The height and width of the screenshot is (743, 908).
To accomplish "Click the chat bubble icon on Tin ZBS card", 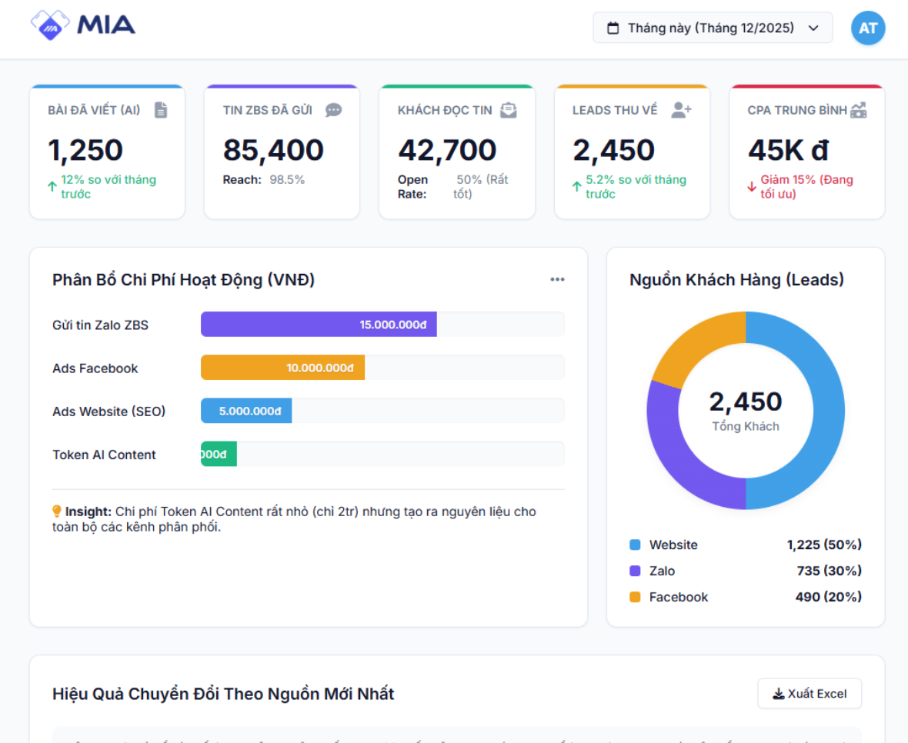I will tap(333, 110).
